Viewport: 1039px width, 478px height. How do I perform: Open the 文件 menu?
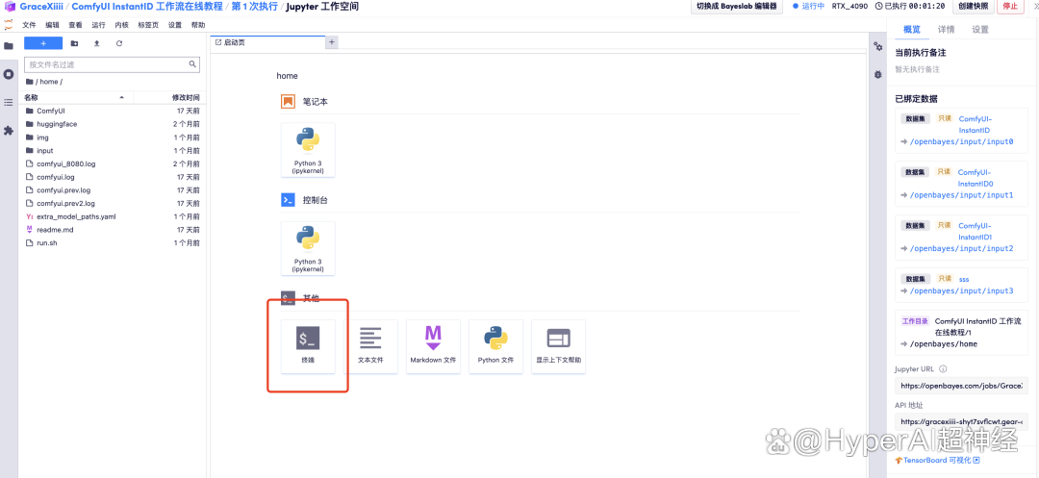(x=29, y=25)
